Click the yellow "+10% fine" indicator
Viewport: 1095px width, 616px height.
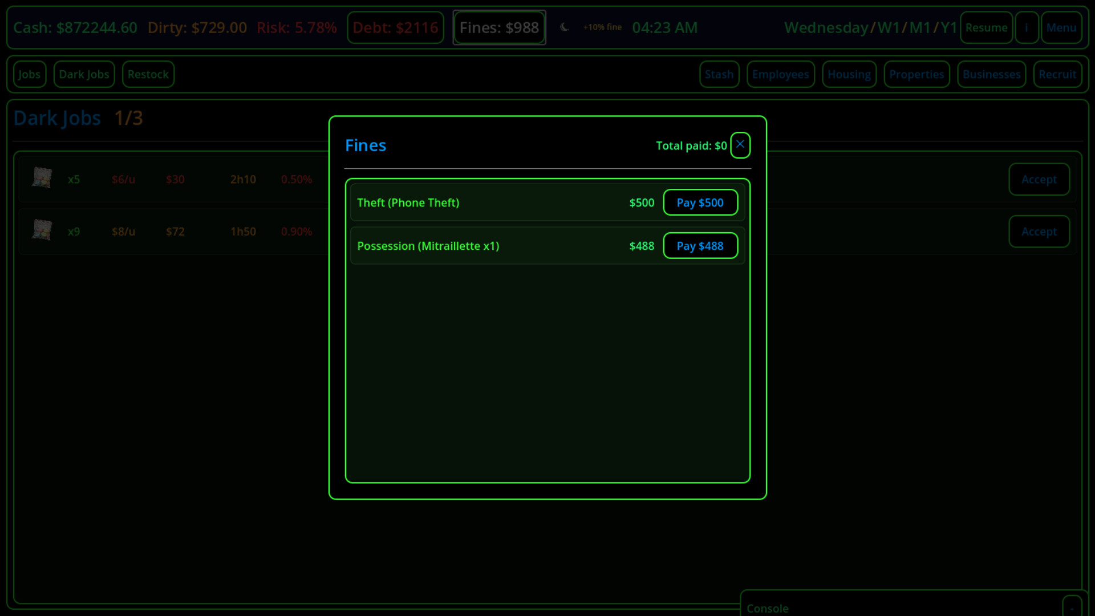pos(602,27)
